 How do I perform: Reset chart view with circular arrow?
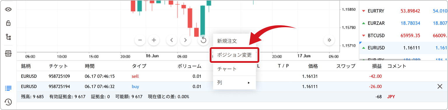tap(204, 40)
